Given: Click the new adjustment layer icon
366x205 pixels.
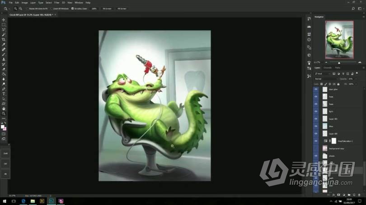Looking at the screenshot, I should click(344, 195).
